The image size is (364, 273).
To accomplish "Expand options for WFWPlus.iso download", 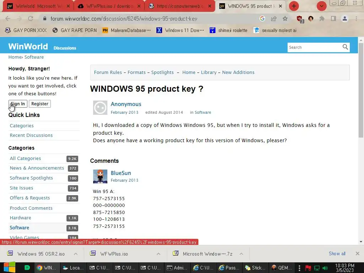I will point(159,254).
